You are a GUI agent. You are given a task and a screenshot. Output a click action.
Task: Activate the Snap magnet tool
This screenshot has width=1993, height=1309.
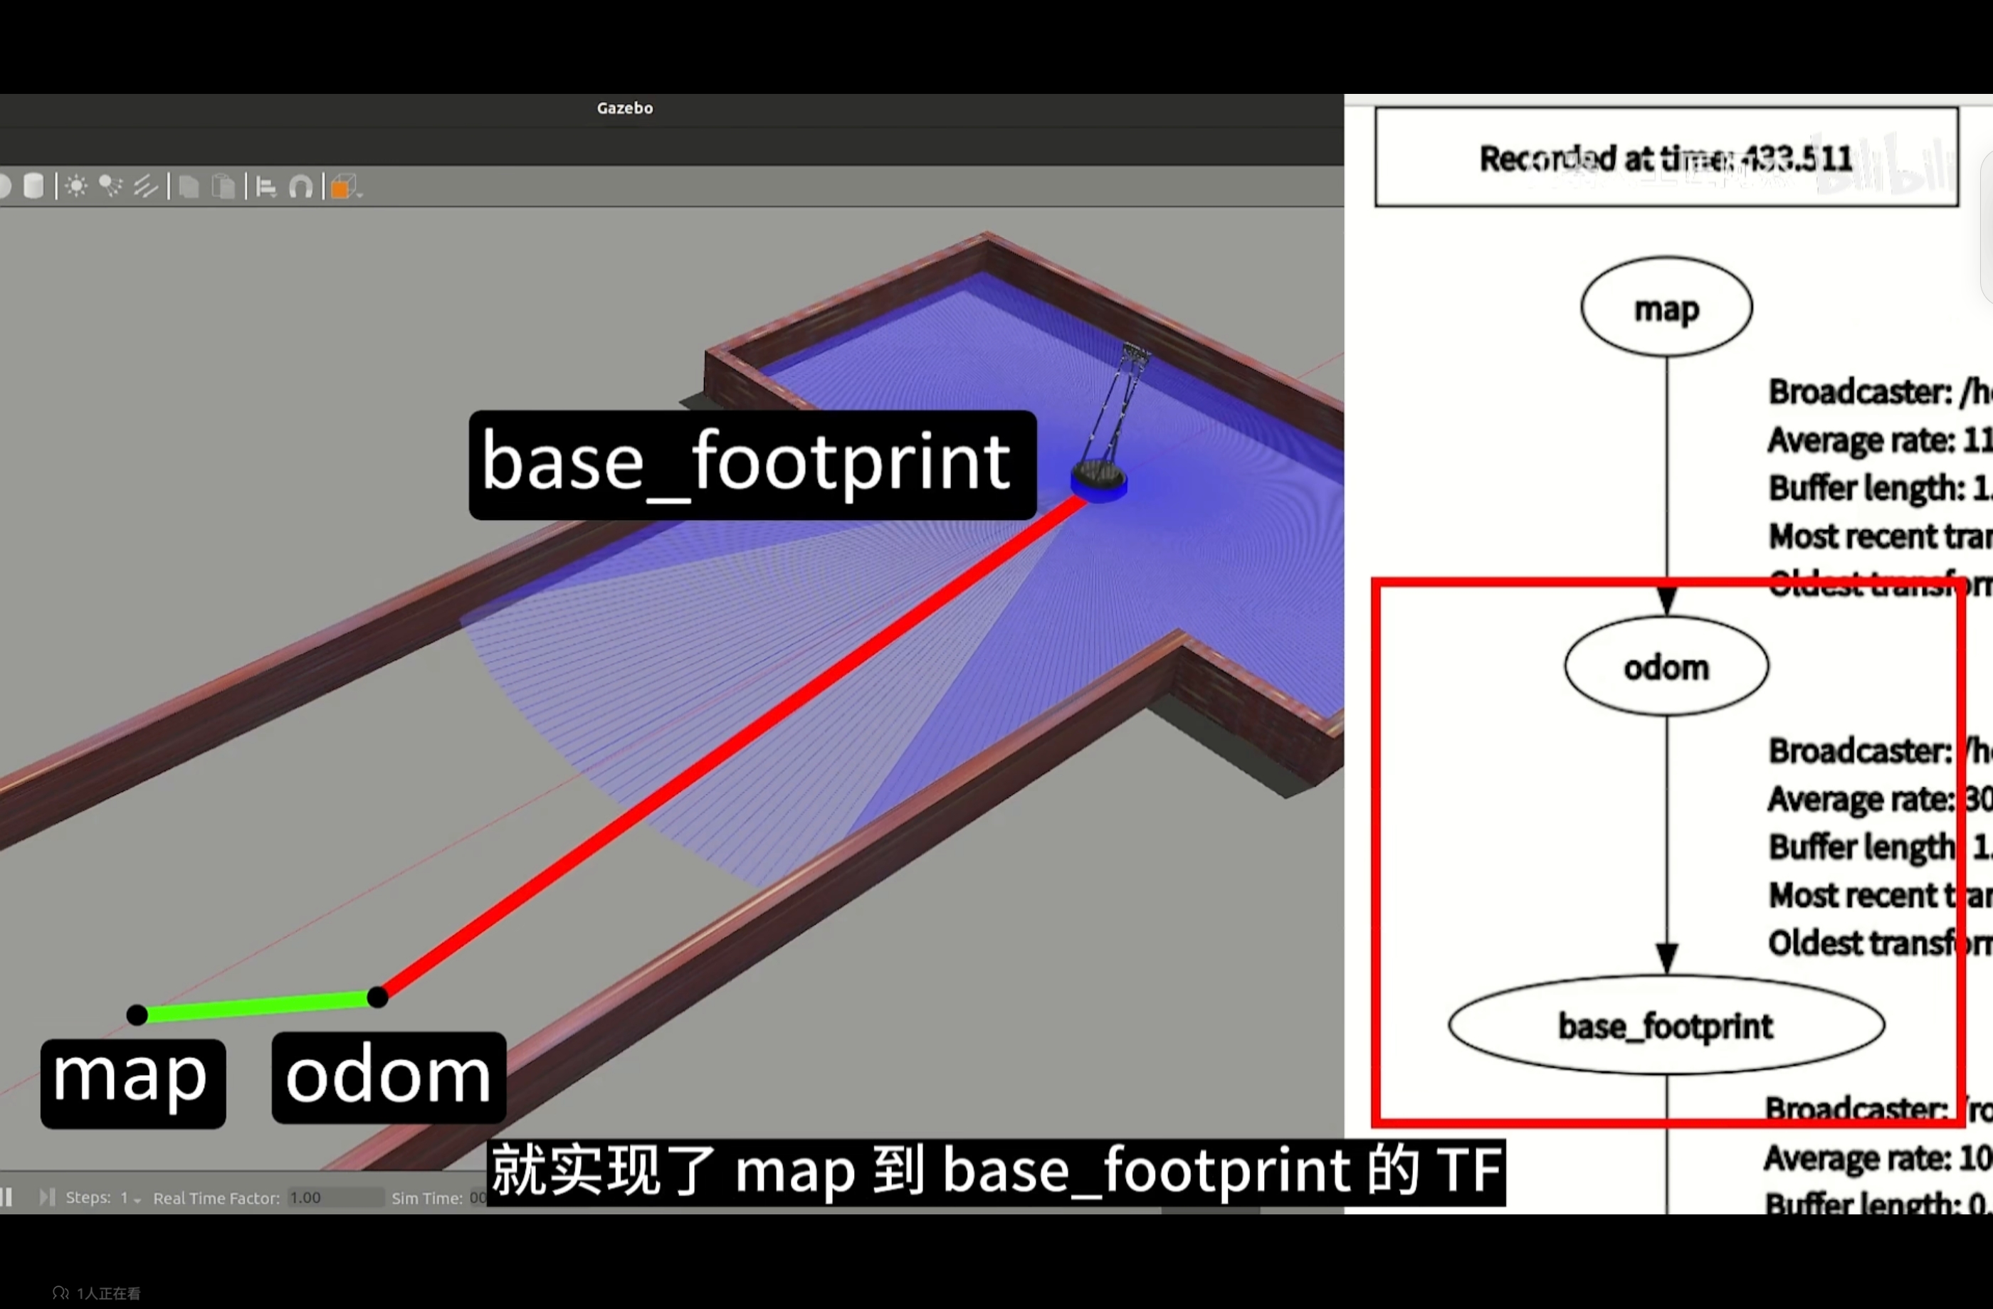coord(300,186)
